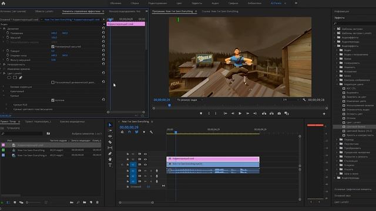Select the pink adjustment layer clip in timeline
Image resolution: width=376 pixels, height=211 pixels.
[213, 159]
